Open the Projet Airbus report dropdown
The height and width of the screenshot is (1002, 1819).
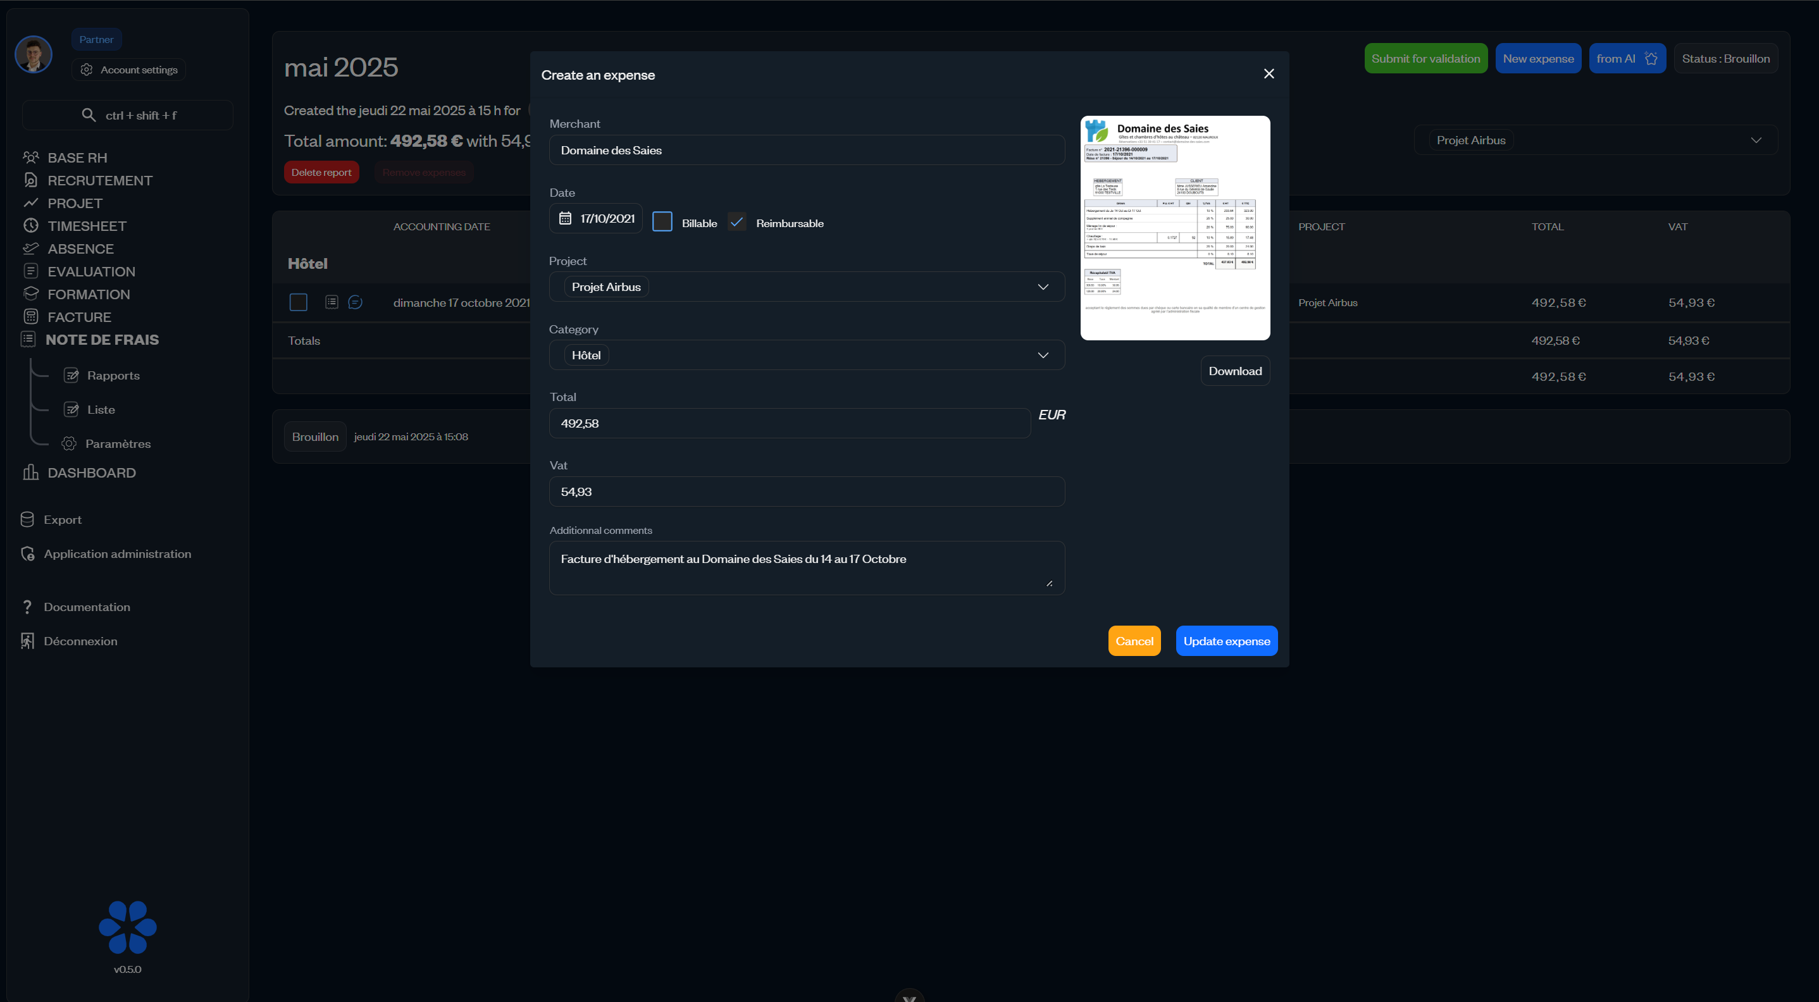(x=1596, y=140)
